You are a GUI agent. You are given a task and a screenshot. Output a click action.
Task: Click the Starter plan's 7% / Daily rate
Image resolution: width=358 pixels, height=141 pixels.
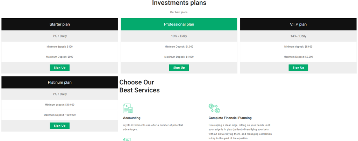59,36
